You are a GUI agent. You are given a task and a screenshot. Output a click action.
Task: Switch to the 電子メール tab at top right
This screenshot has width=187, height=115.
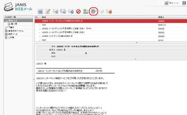point(171,3)
